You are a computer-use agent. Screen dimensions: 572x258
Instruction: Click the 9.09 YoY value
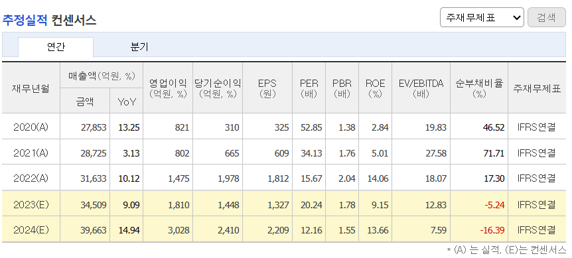[131, 205]
